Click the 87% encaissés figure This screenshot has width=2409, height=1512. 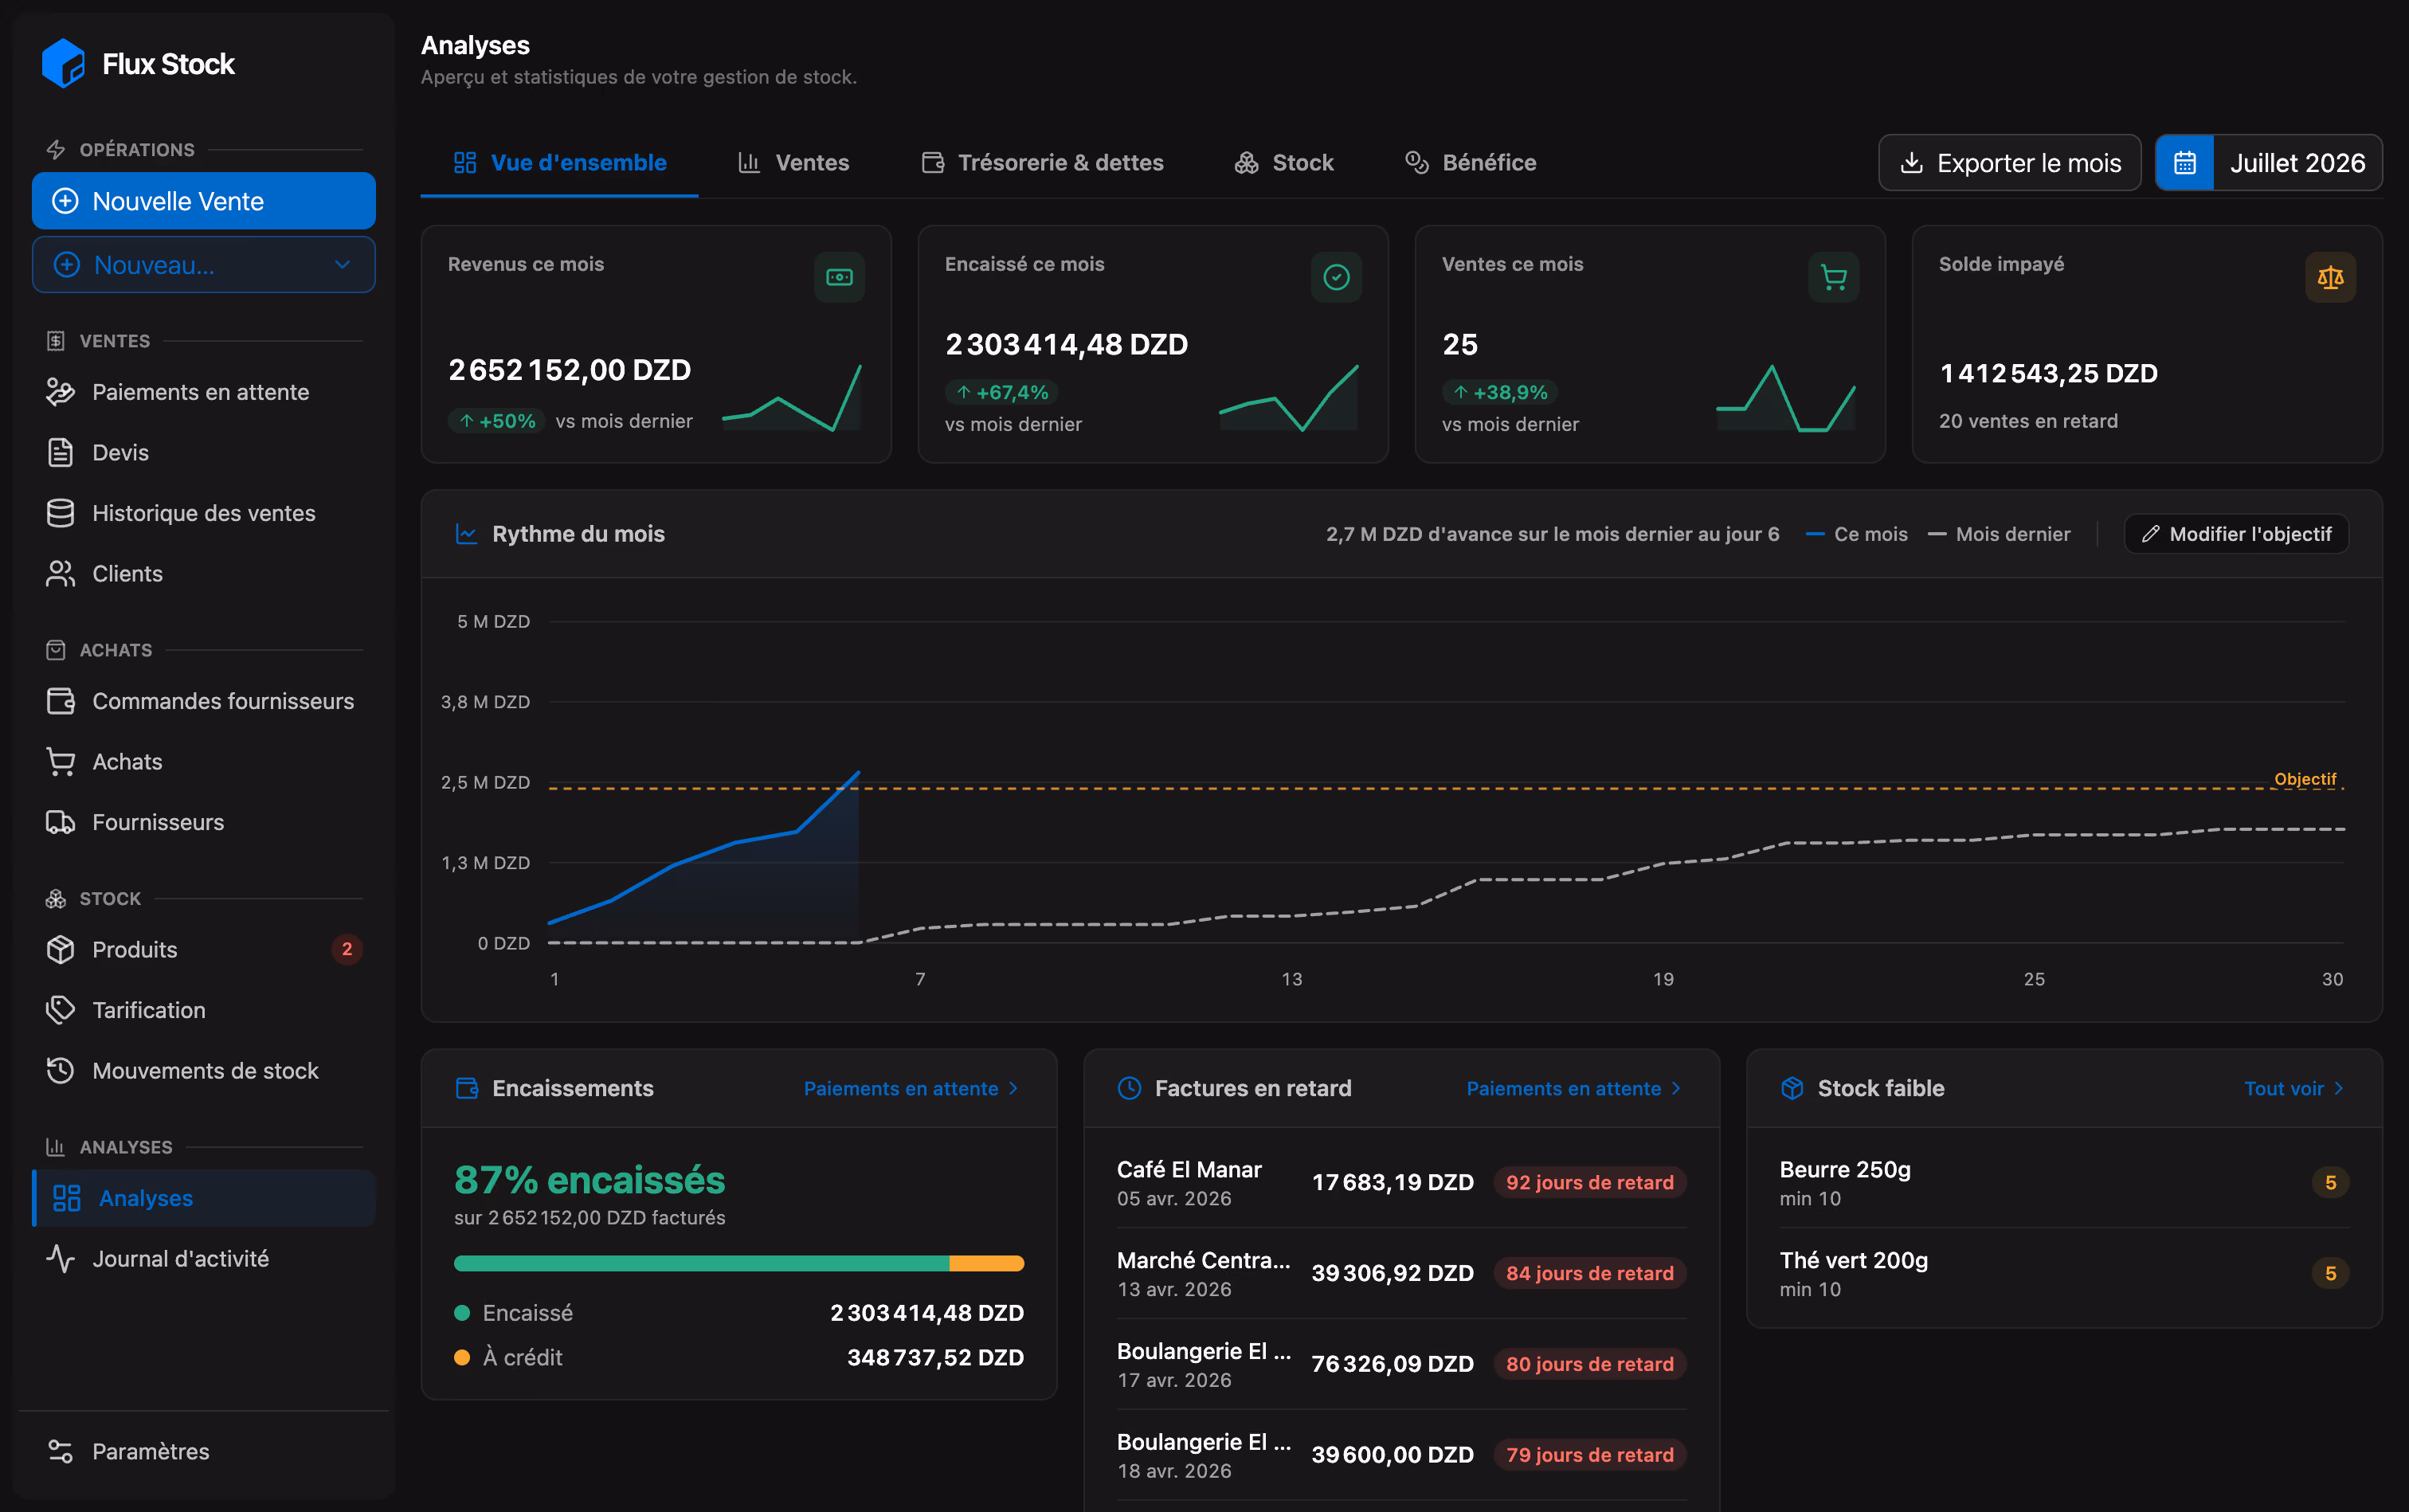click(589, 1180)
